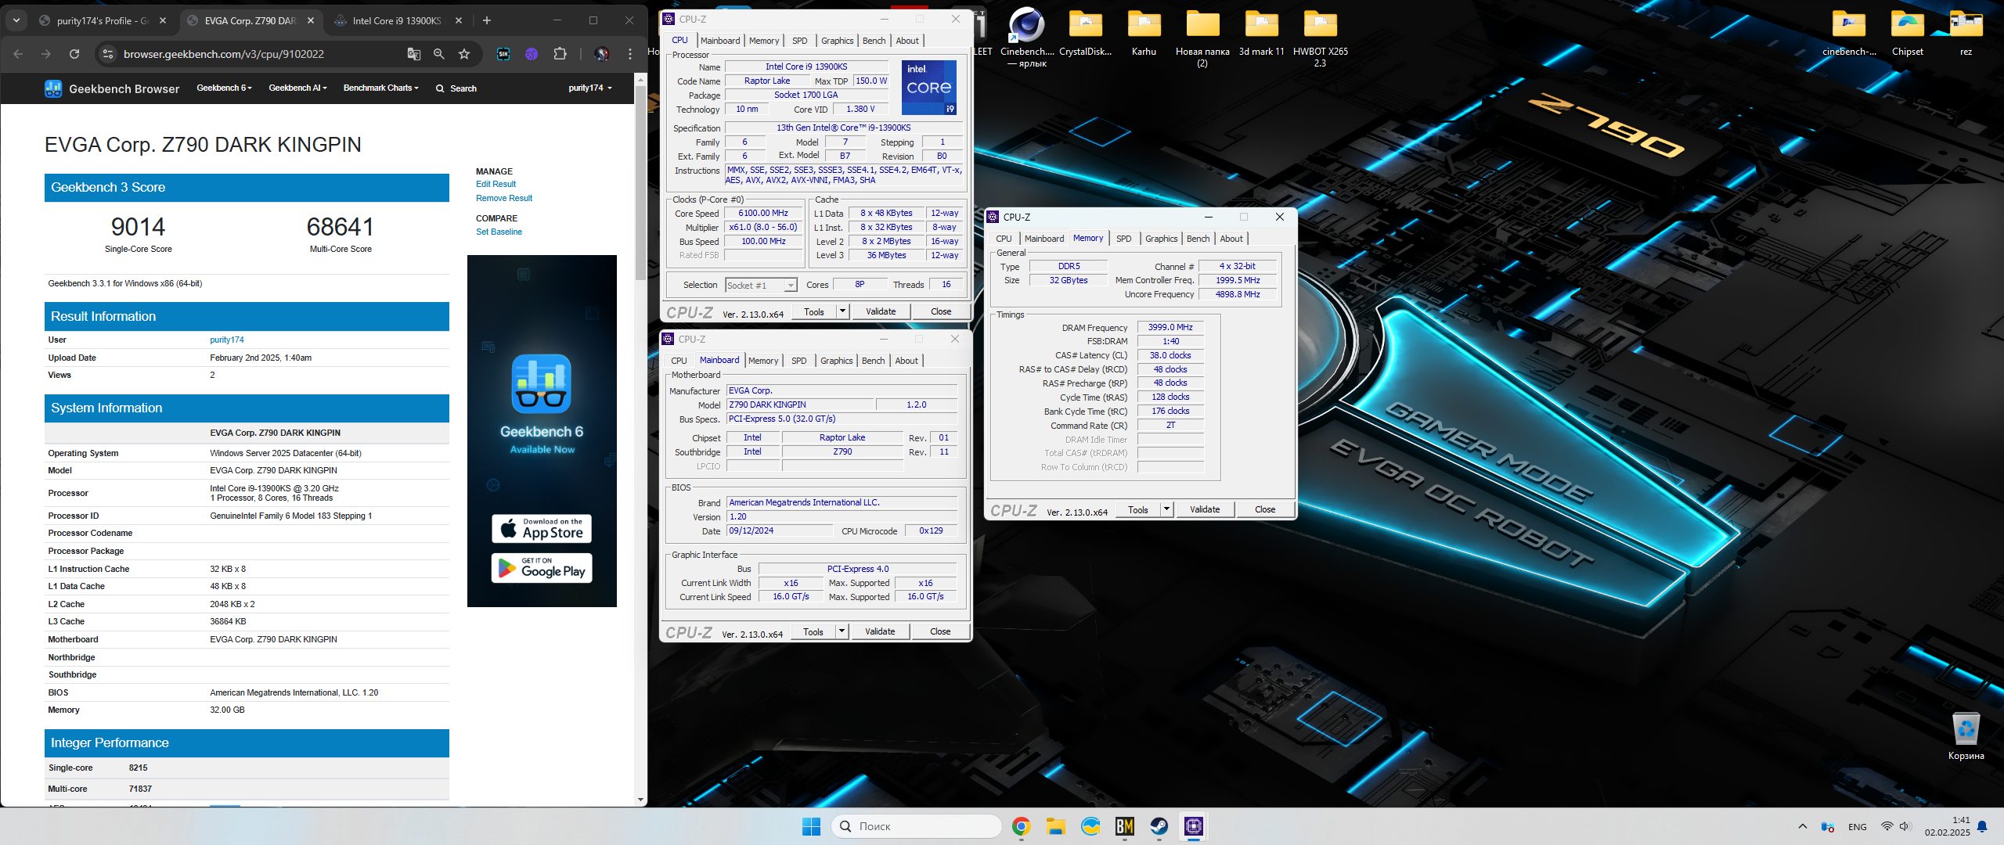Click the Edit Result link
This screenshot has width=2004, height=845.
point(496,184)
